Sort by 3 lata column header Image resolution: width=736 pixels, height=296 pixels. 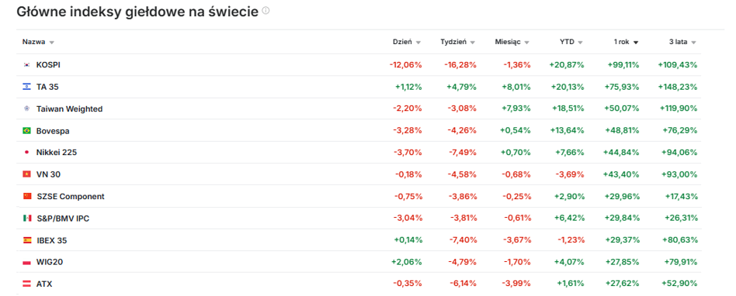tap(682, 42)
